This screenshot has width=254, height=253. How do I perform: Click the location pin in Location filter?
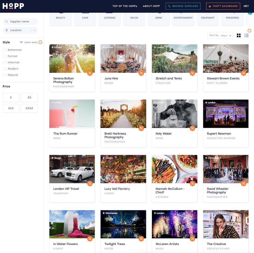(x=7, y=30)
